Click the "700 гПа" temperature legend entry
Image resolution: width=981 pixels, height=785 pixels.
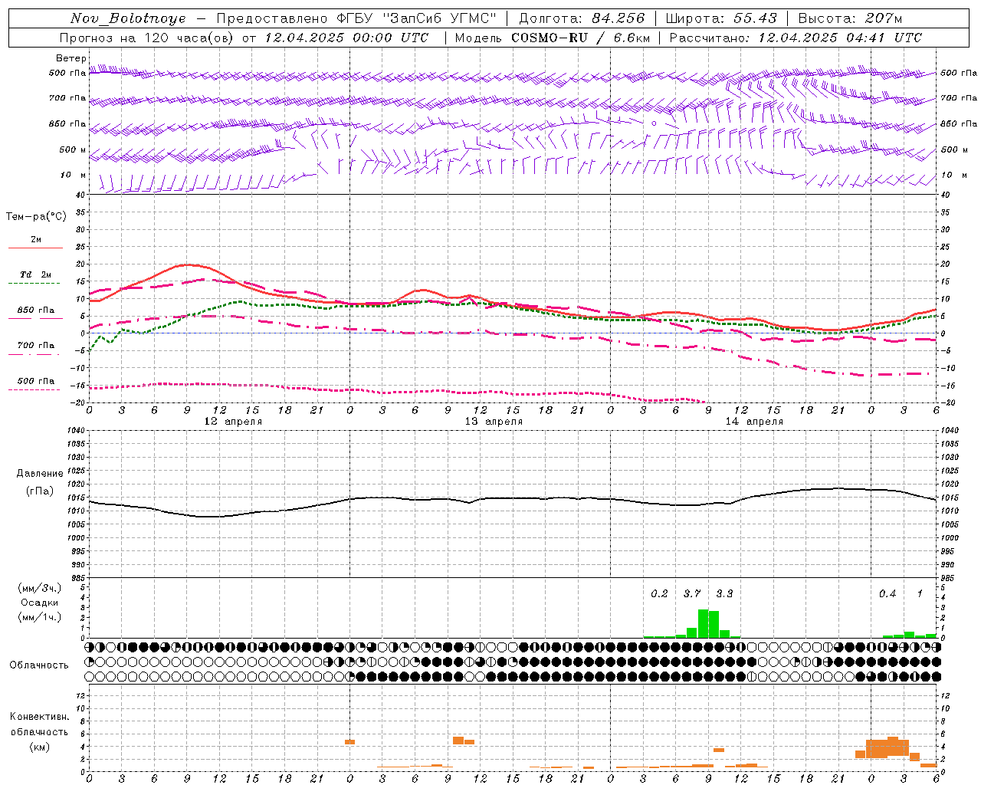[35, 346]
